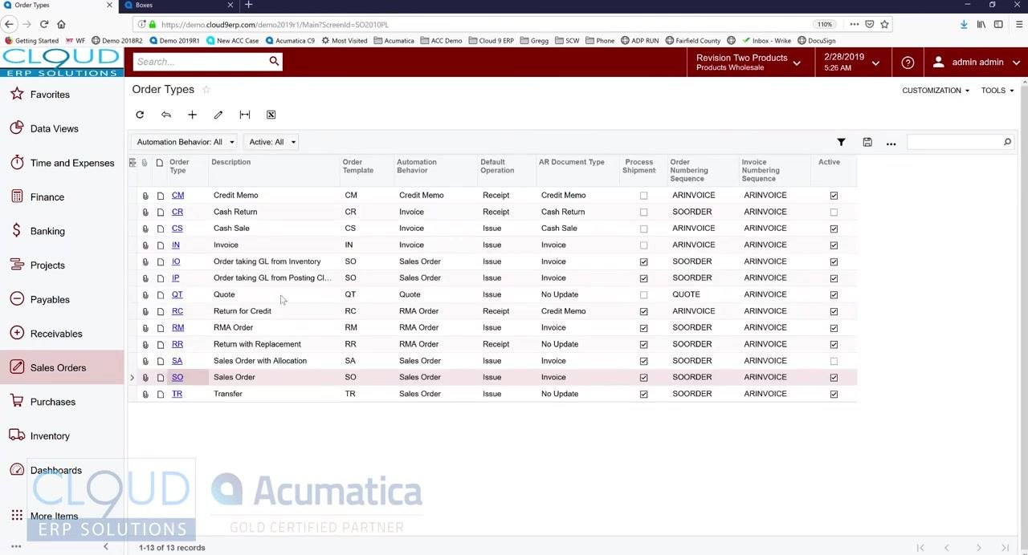Viewport: 1028px width, 555px height.
Task: Open the Automation Behavior: All filter dropdown
Action: click(x=185, y=142)
